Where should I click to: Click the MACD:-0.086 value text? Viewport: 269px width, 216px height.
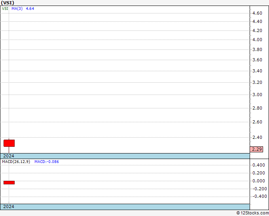tap(47, 162)
